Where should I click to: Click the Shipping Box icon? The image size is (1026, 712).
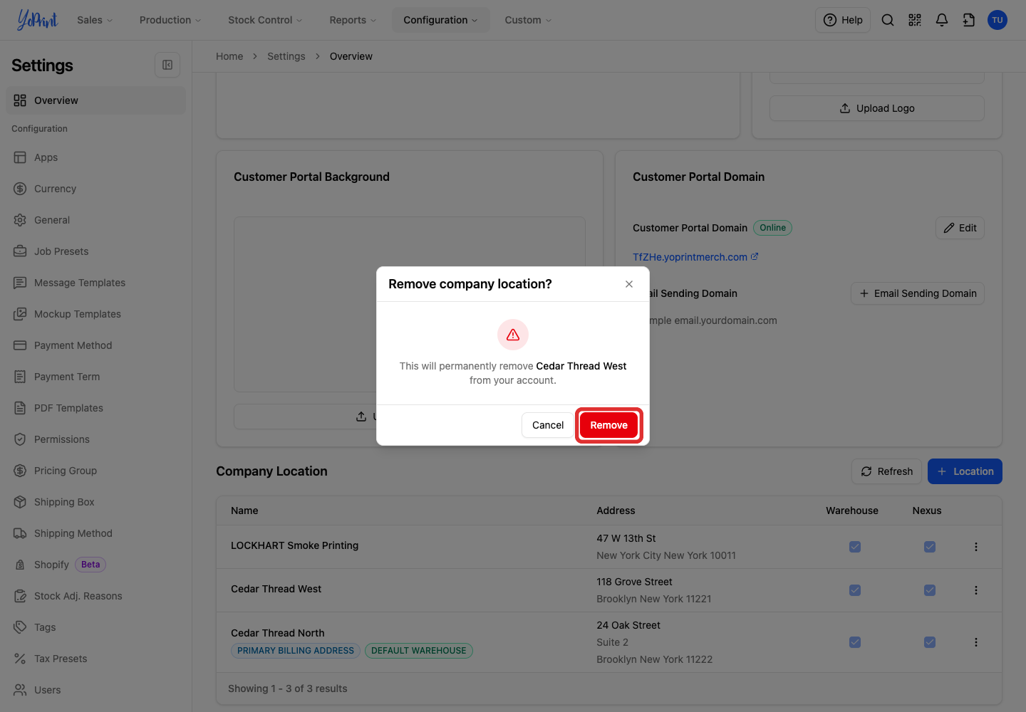pos(20,502)
